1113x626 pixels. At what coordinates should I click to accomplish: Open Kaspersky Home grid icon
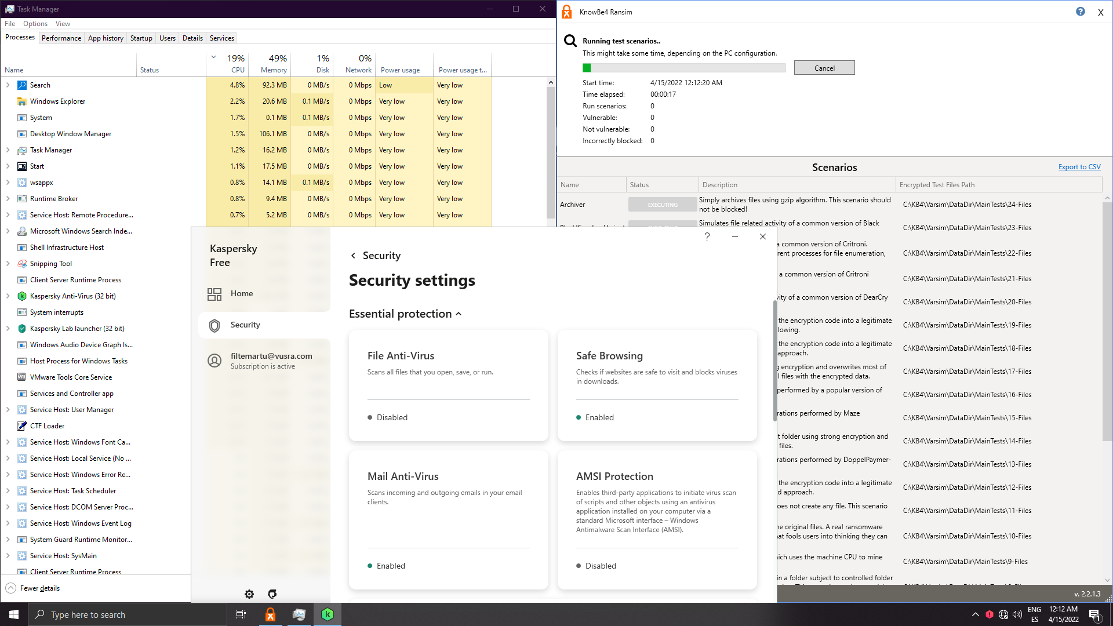point(214,294)
